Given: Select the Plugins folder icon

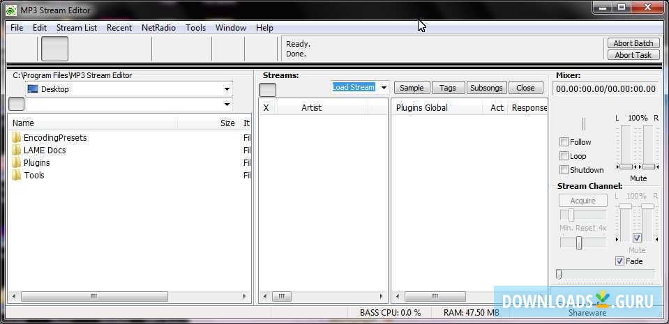Looking at the screenshot, I should pos(16,163).
